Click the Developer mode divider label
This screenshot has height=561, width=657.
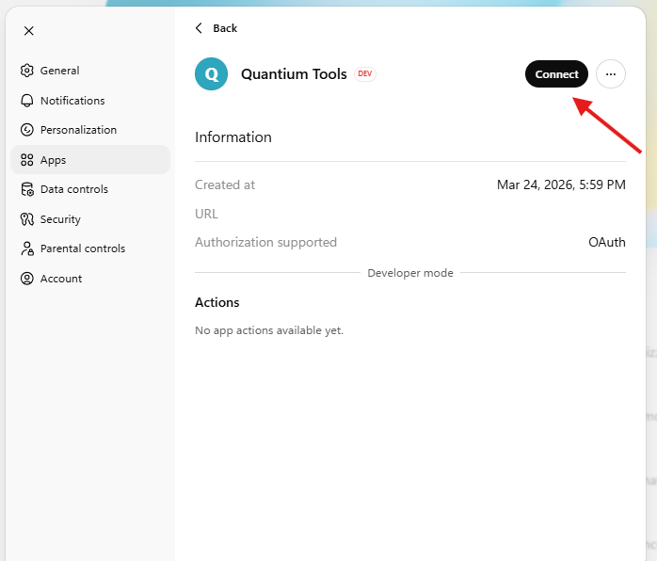coord(410,273)
